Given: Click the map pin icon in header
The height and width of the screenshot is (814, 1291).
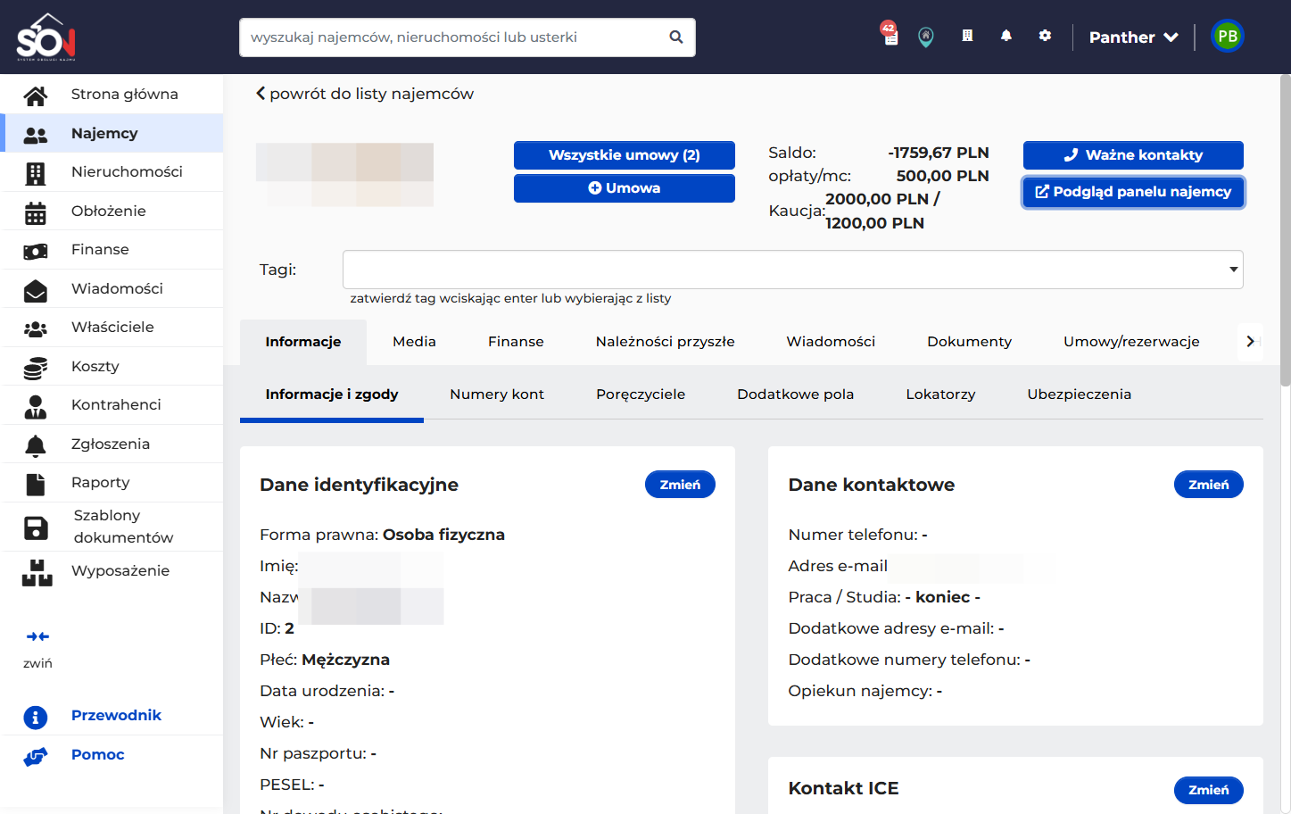Looking at the screenshot, I should [926, 37].
